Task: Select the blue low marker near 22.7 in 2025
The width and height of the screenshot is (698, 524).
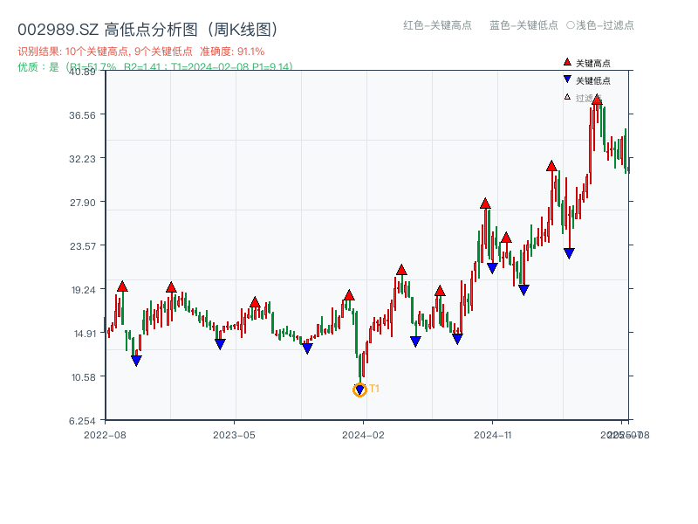Action: tap(569, 253)
